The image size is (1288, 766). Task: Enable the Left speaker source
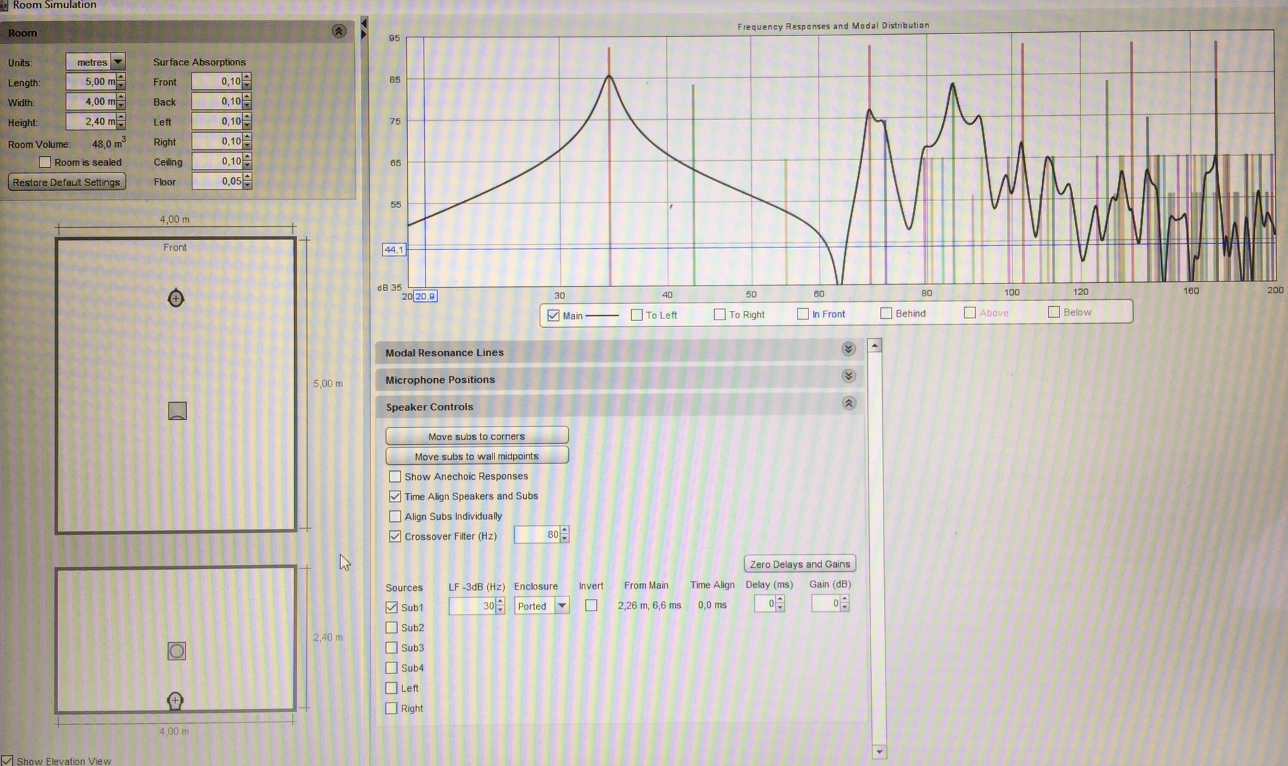coord(392,688)
